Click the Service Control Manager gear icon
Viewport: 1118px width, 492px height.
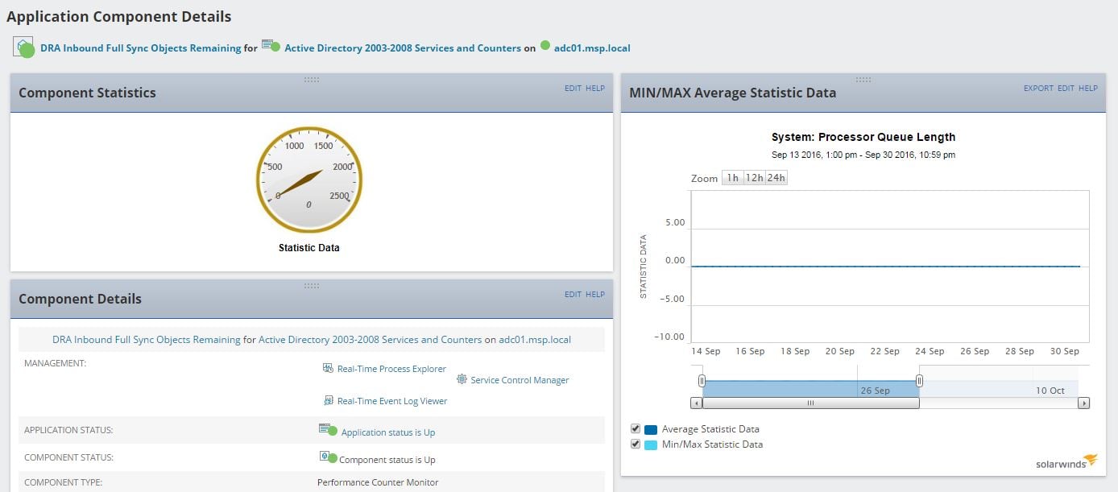[x=462, y=378]
